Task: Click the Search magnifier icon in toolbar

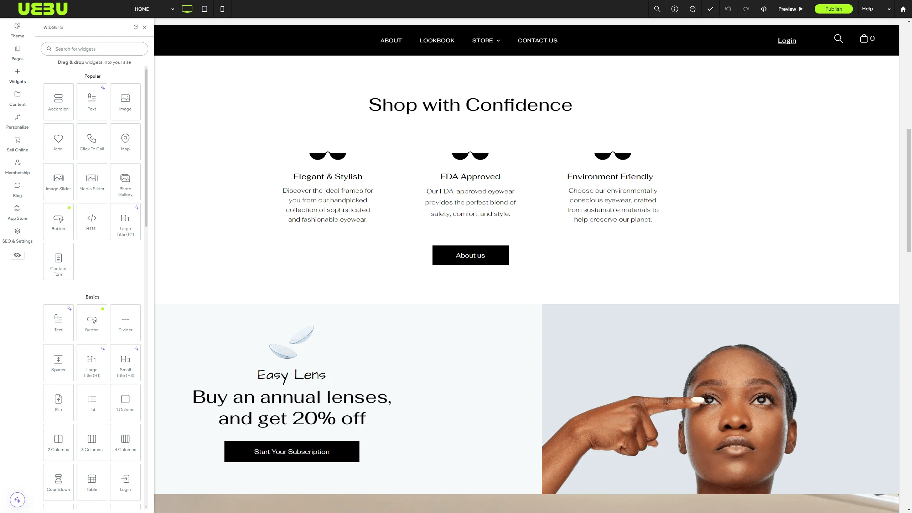Action: pos(657,9)
